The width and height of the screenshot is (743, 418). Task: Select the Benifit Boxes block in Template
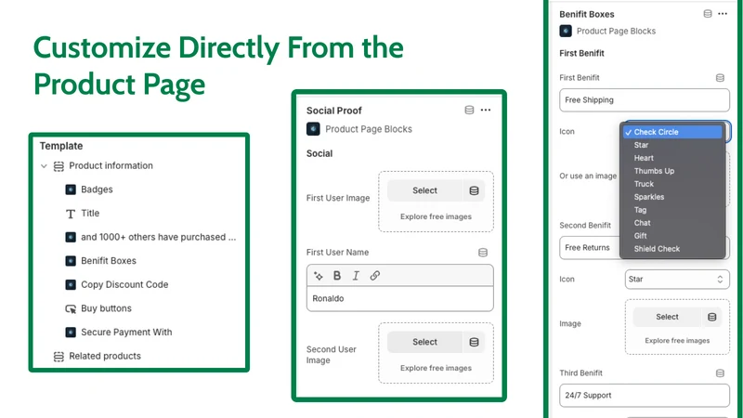tap(109, 261)
